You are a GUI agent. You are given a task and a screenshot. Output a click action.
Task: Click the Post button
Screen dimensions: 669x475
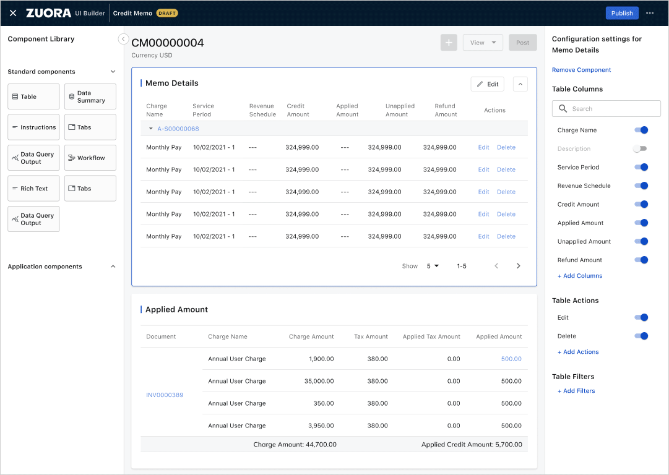point(523,43)
